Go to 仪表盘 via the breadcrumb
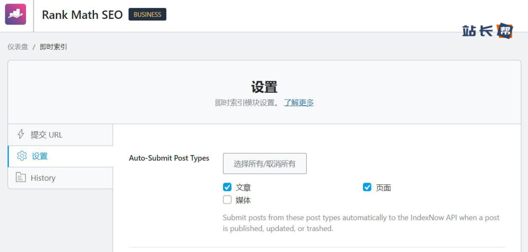 [18, 47]
